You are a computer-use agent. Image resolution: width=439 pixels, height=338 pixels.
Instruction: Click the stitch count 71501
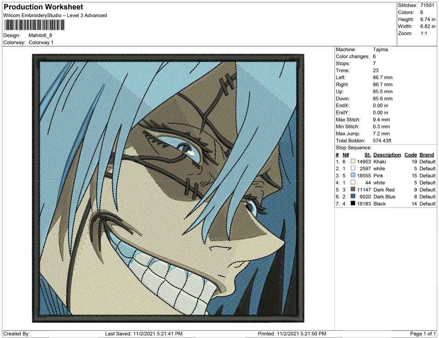pos(427,5)
